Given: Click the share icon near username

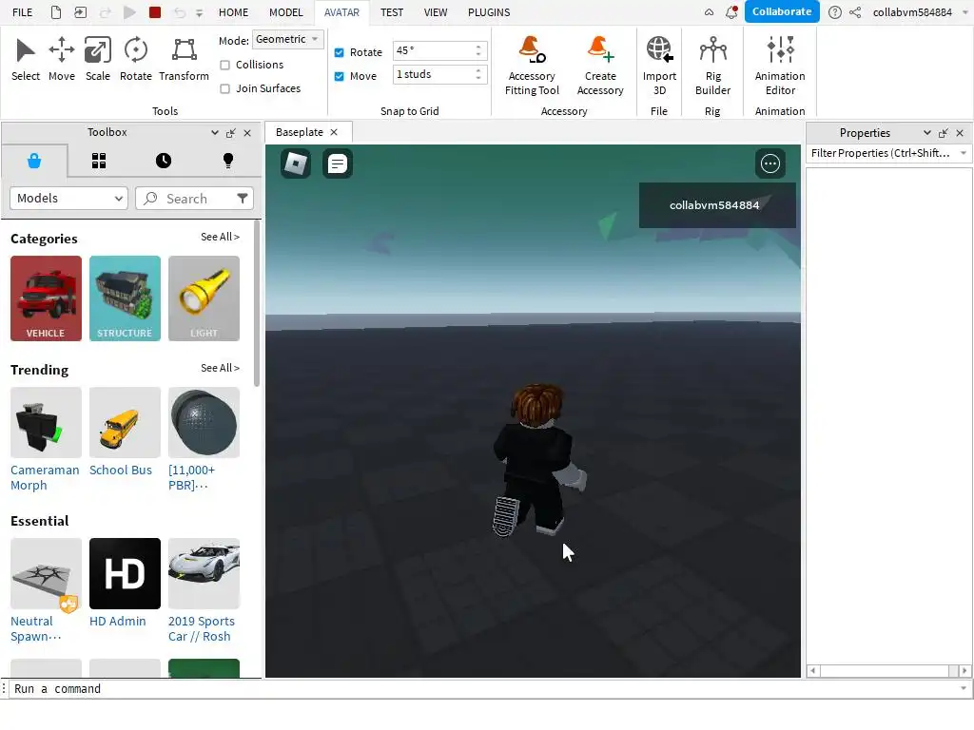Looking at the screenshot, I should click(x=855, y=11).
